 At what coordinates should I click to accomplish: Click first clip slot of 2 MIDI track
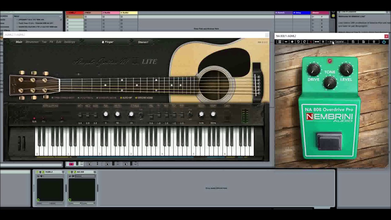pyautogui.click(x=93, y=17)
